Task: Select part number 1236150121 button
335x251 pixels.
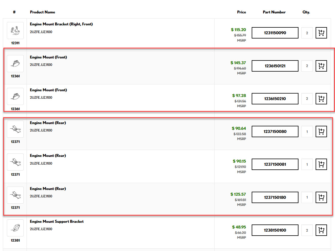Action: (x=275, y=66)
